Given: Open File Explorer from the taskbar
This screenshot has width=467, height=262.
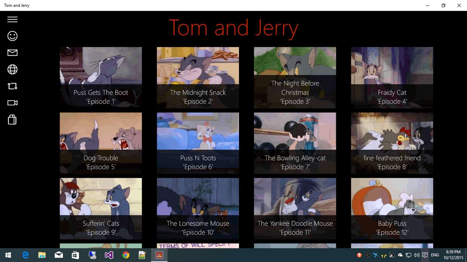Looking at the screenshot, I should [42, 255].
